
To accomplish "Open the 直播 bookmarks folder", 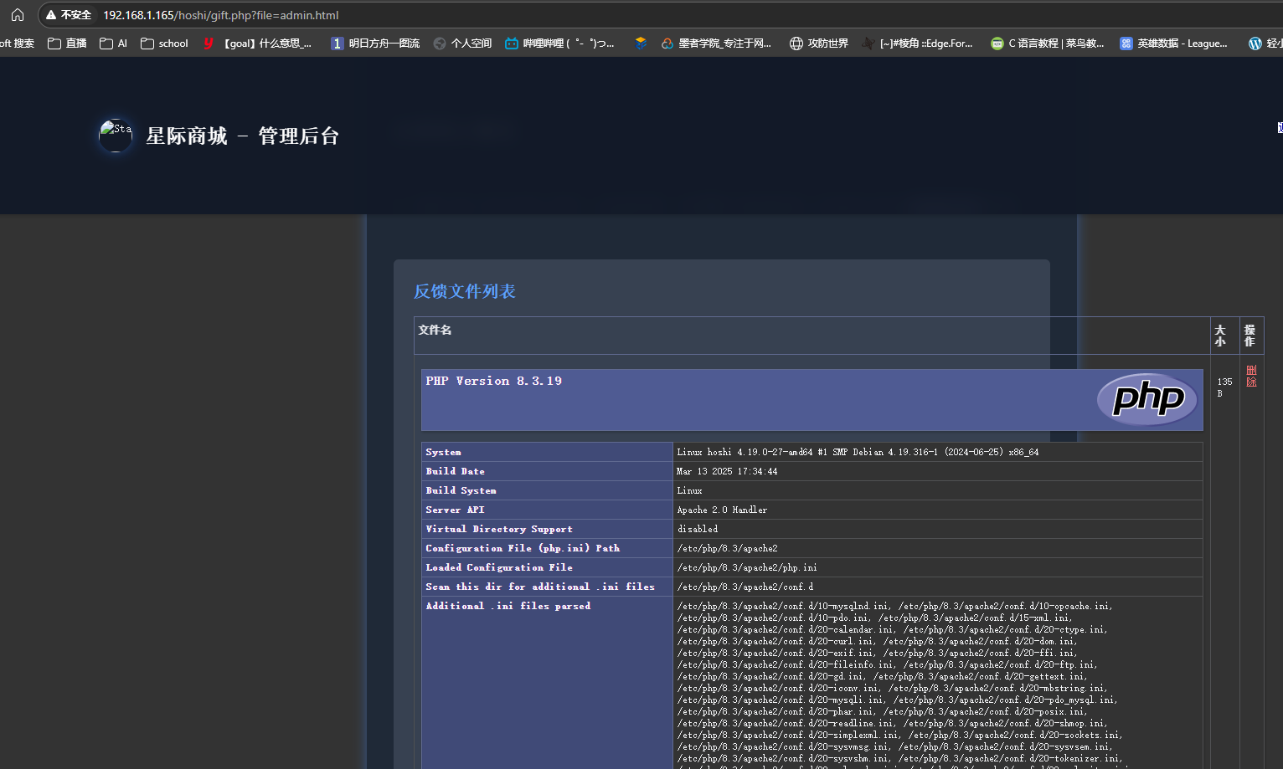I will point(66,43).
